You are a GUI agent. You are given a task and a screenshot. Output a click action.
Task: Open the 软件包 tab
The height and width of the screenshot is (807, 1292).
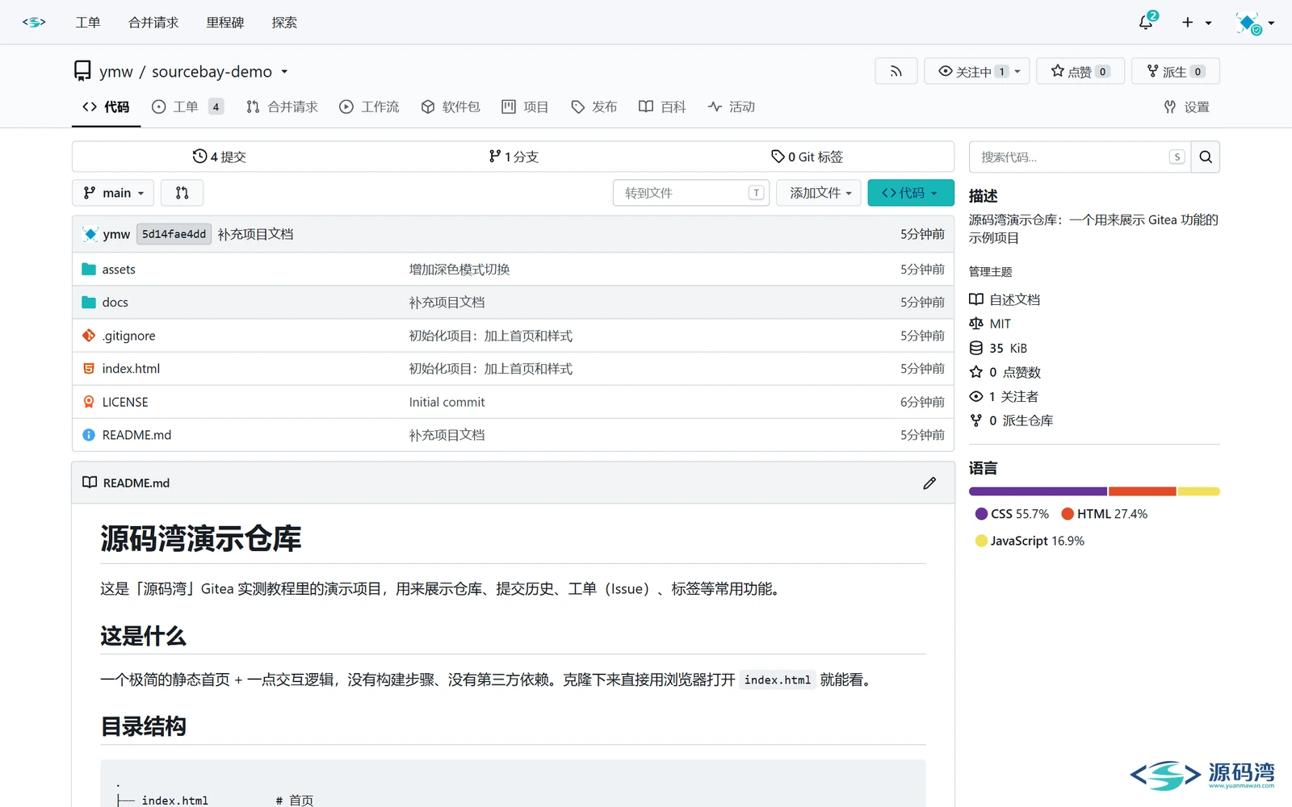click(x=451, y=107)
